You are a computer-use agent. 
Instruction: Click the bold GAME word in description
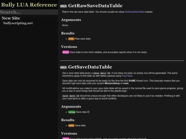pyautogui.click(x=132, y=81)
